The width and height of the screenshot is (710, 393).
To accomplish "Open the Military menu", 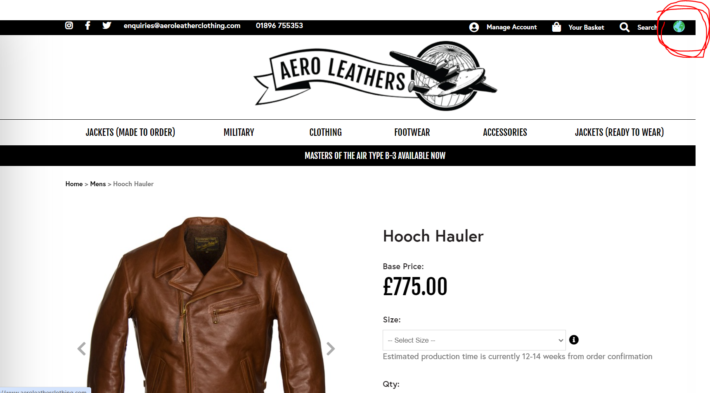I will click(239, 133).
